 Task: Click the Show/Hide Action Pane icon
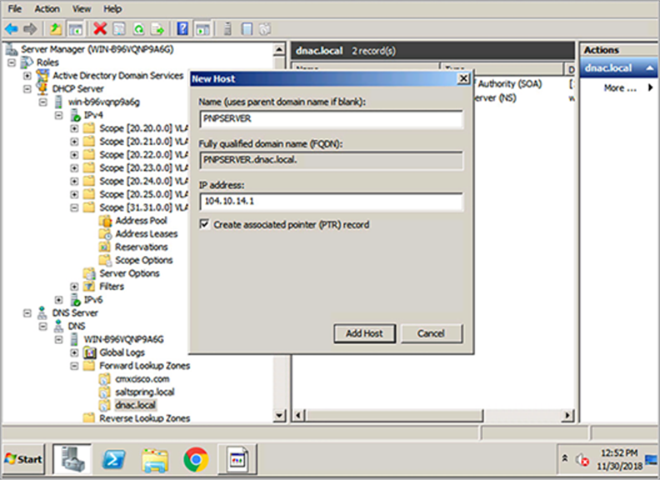pyautogui.click(x=202, y=29)
